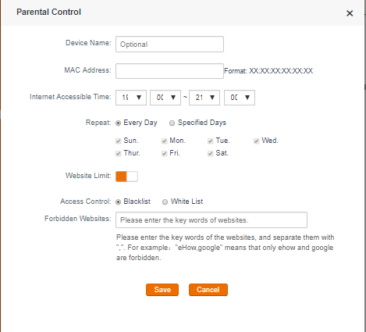Click the Device Name input field
Image resolution: width=366 pixels, height=332 pixels.
pos(169,45)
